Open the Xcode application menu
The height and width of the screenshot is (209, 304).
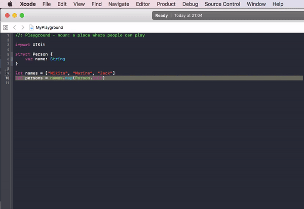[28, 4]
